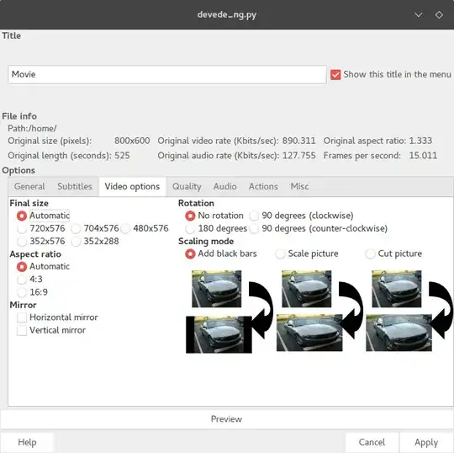Click the Path:/home/ text
This screenshot has width=454, height=453.
pos(32,129)
